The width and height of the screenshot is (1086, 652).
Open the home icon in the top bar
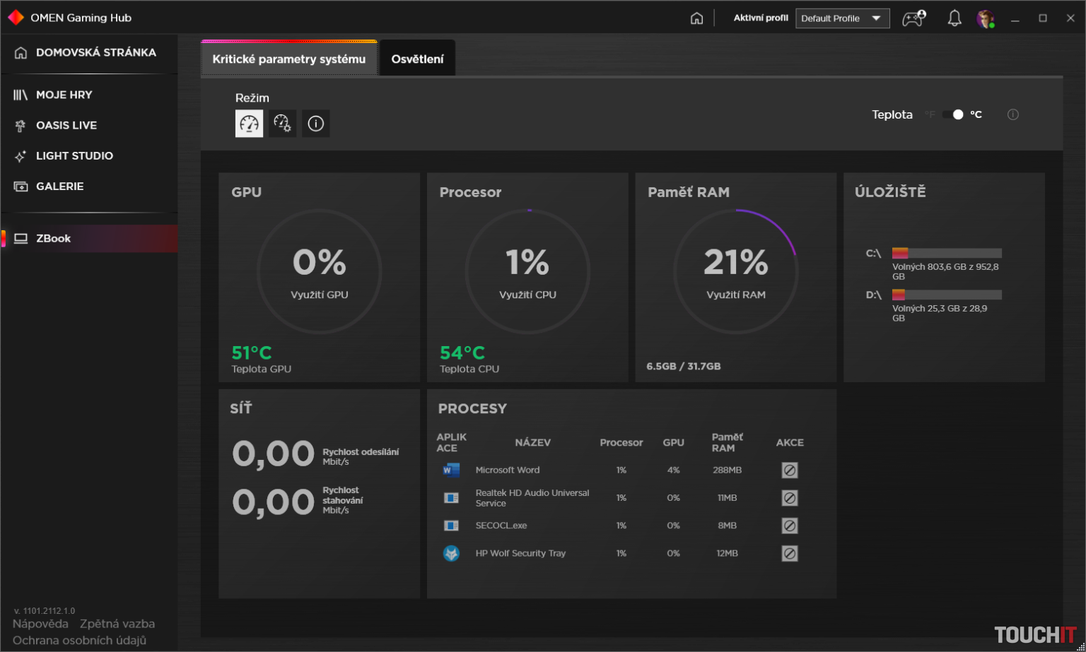tap(696, 18)
